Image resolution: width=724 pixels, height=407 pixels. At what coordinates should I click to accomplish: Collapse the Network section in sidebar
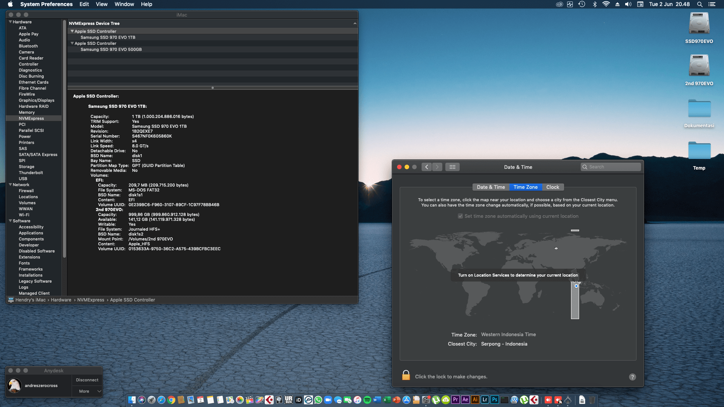pos(10,185)
